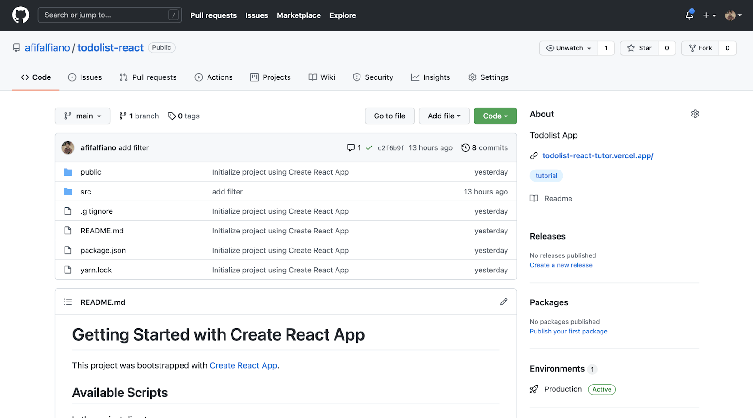
Task: Open the afifalfiano owner profile link
Action: tap(47, 48)
